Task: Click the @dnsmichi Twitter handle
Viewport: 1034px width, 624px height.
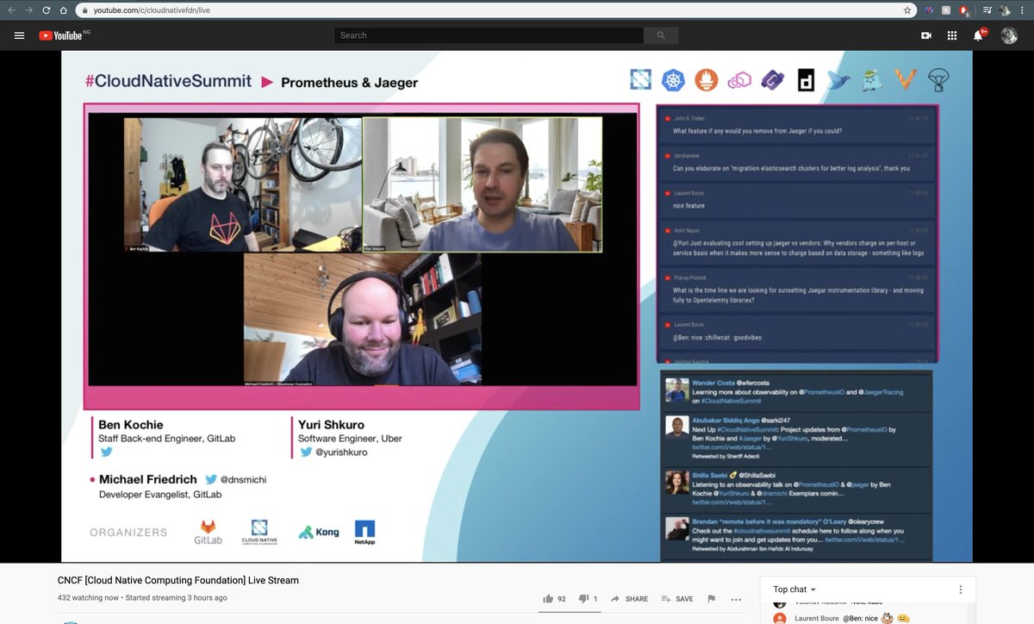Action: 243,479
